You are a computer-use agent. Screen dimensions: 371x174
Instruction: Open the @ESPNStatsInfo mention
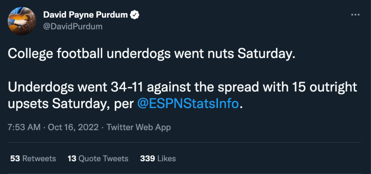click(188, 103)
